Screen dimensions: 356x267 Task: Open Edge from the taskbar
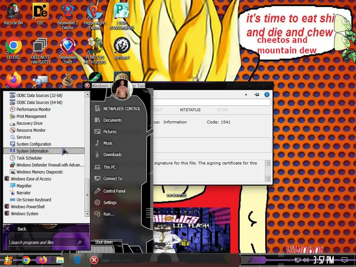pyautogui.click(x=77, y=260)
